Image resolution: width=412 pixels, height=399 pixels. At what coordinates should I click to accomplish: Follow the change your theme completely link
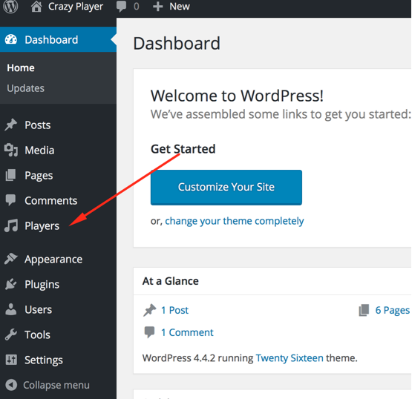coord(235,221)
